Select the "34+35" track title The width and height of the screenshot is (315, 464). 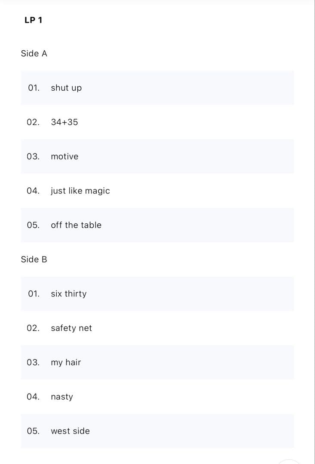64,122
